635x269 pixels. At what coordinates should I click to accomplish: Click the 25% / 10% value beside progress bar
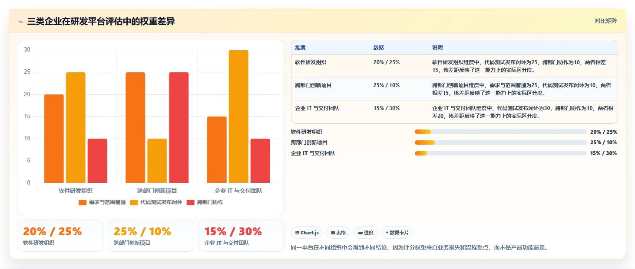tap(604, 143)
